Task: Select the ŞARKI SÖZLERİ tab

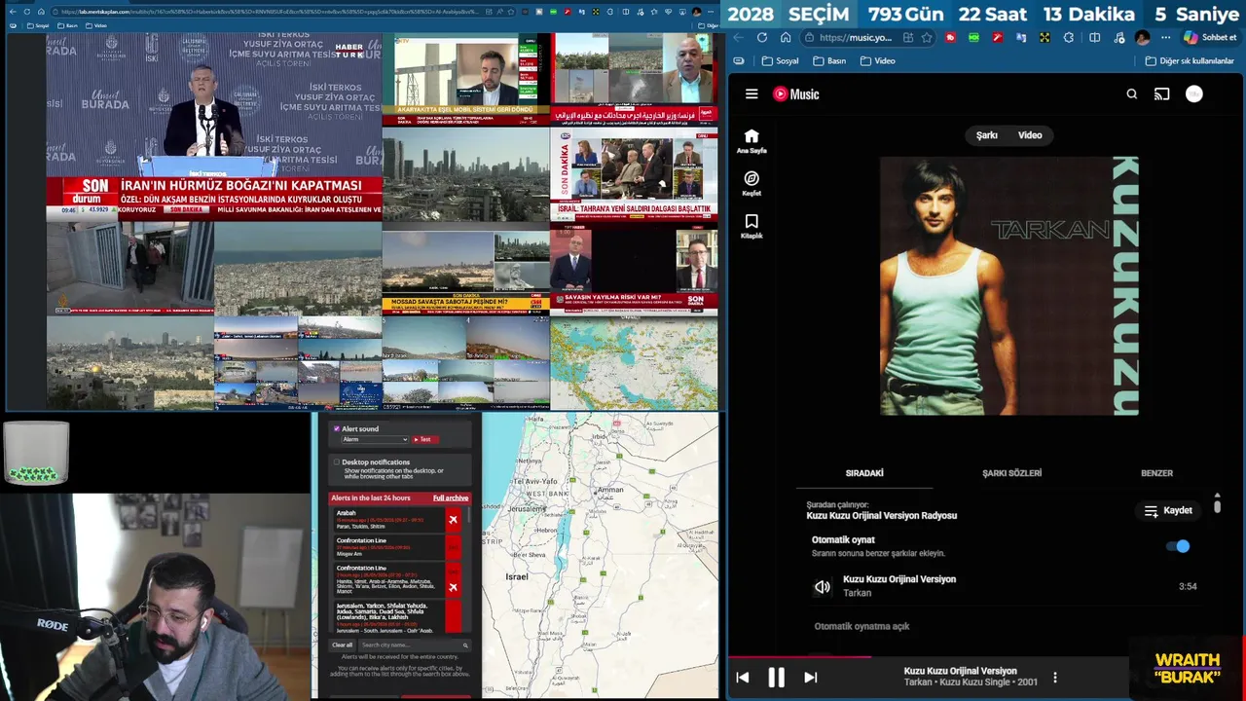Action: click(1011, 473)
